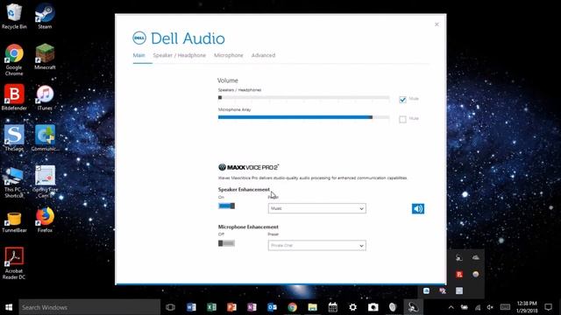This screenshot has width=561, height=315.
Task: Open Microphone Enhancement preset dropdown (Private Chat)
Action: point(317,245)
